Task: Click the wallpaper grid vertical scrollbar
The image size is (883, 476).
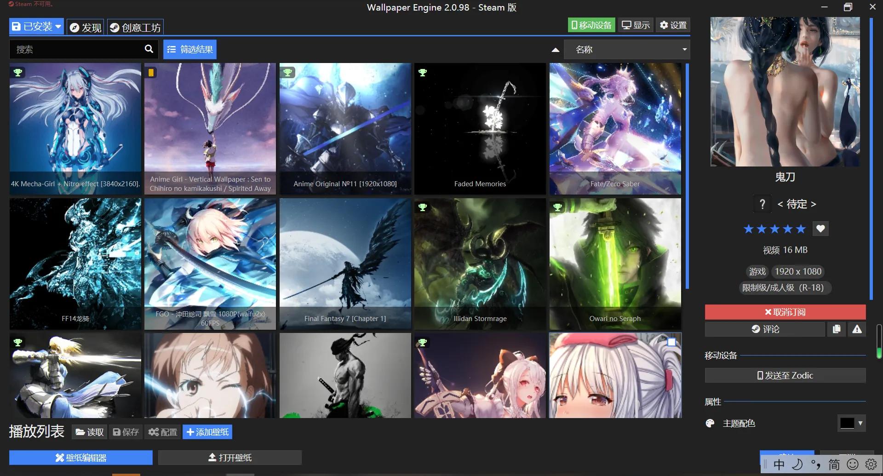Action: [x=687, y=176]
